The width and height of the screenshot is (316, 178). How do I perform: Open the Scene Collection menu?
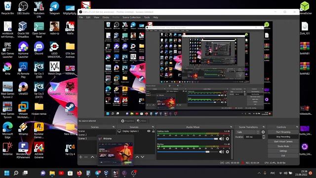(131, 17)
